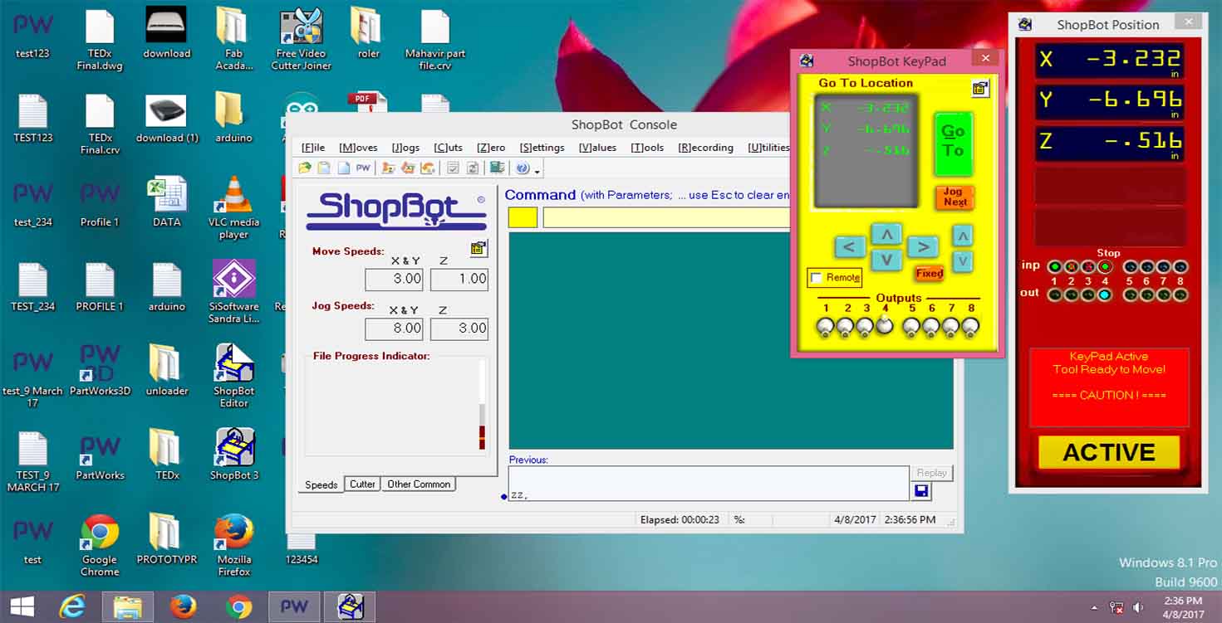Viewport: 1222px width, 623px height.
Task: Open the DATA Excel file on desktop
Action: pyautogui.click(x=167, y=202)
